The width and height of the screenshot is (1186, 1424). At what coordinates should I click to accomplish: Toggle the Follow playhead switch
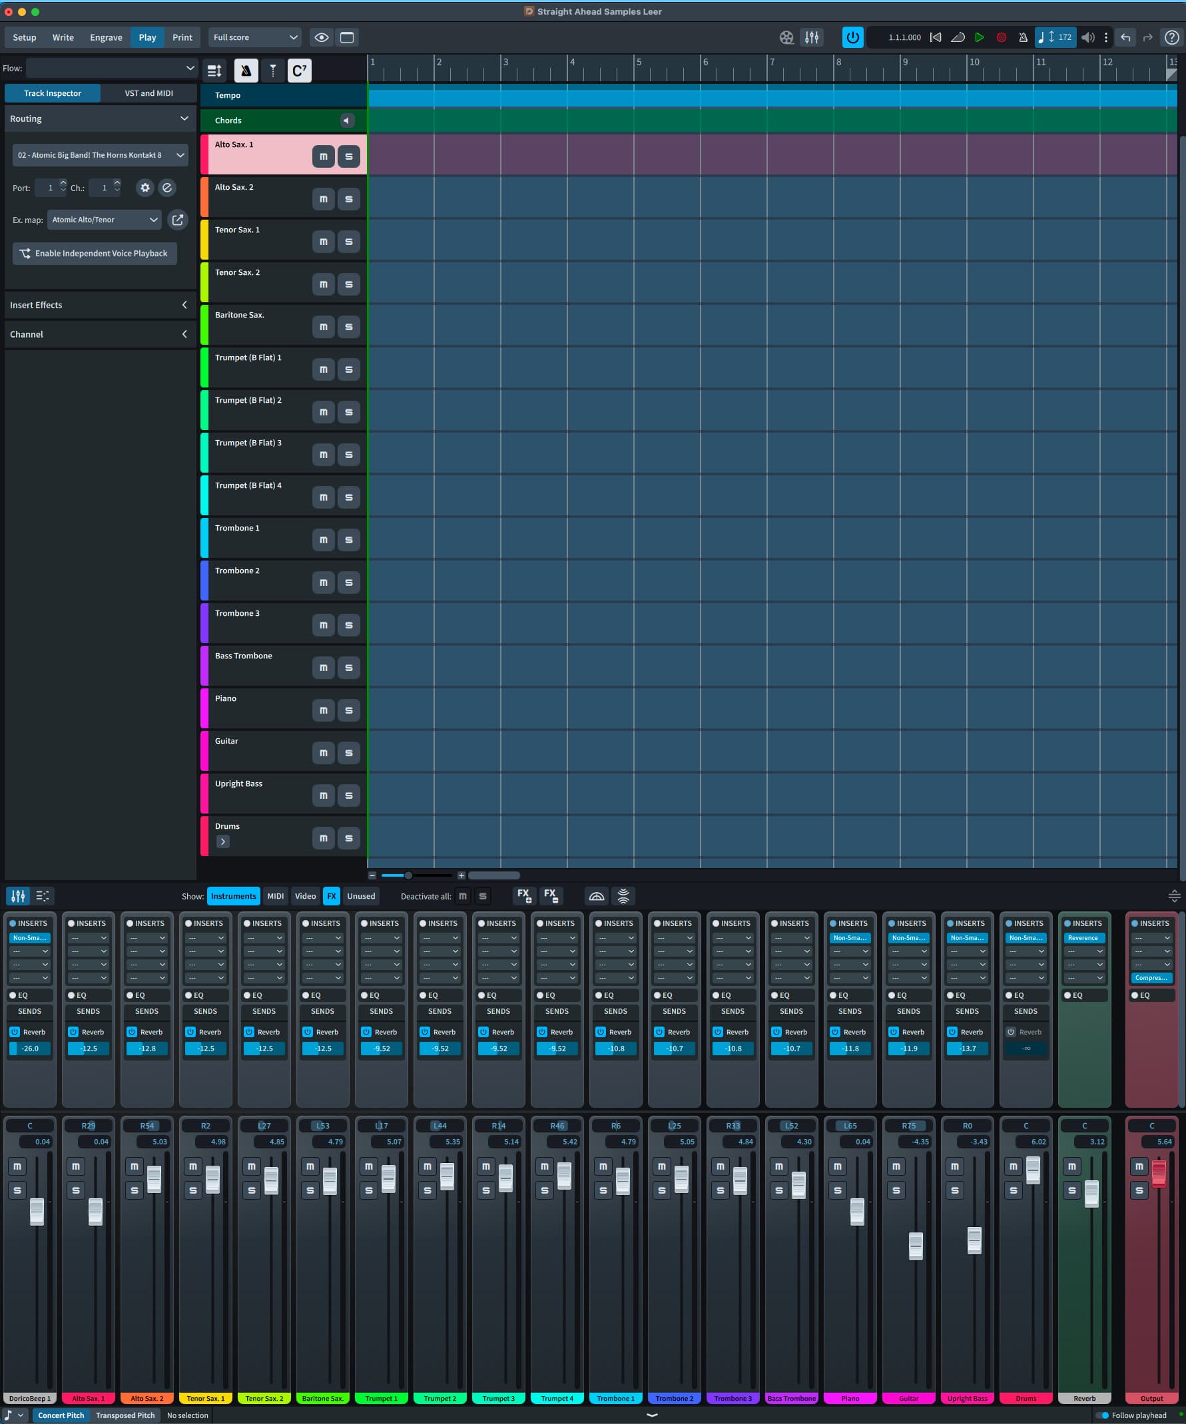[1103, 1415]
